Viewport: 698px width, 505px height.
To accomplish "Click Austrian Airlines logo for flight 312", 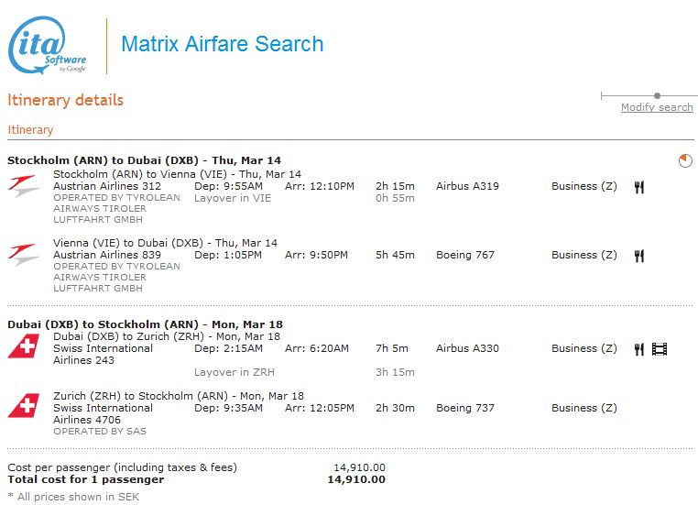I will 23,187.
